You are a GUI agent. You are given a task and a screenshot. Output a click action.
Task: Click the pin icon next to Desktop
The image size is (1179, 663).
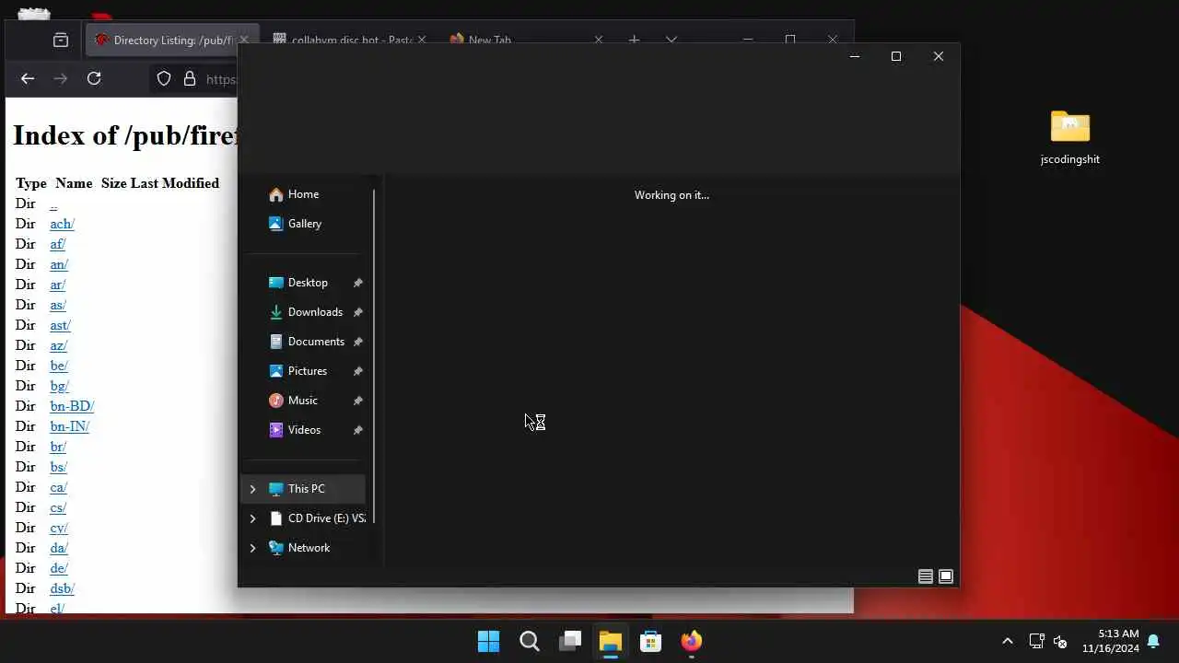(x=358, y=283)
